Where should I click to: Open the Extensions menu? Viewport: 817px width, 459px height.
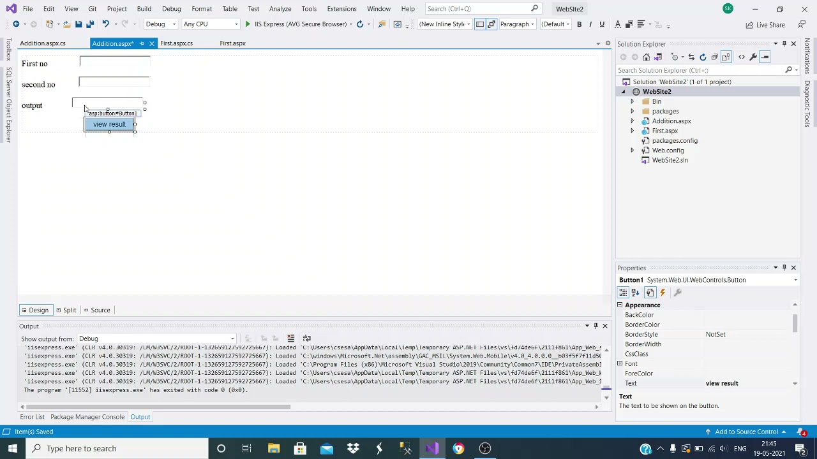click(341, 9)
